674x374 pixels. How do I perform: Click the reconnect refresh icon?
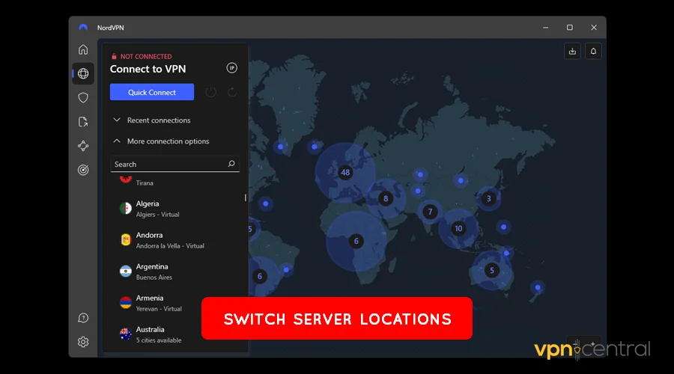[232, 92]
